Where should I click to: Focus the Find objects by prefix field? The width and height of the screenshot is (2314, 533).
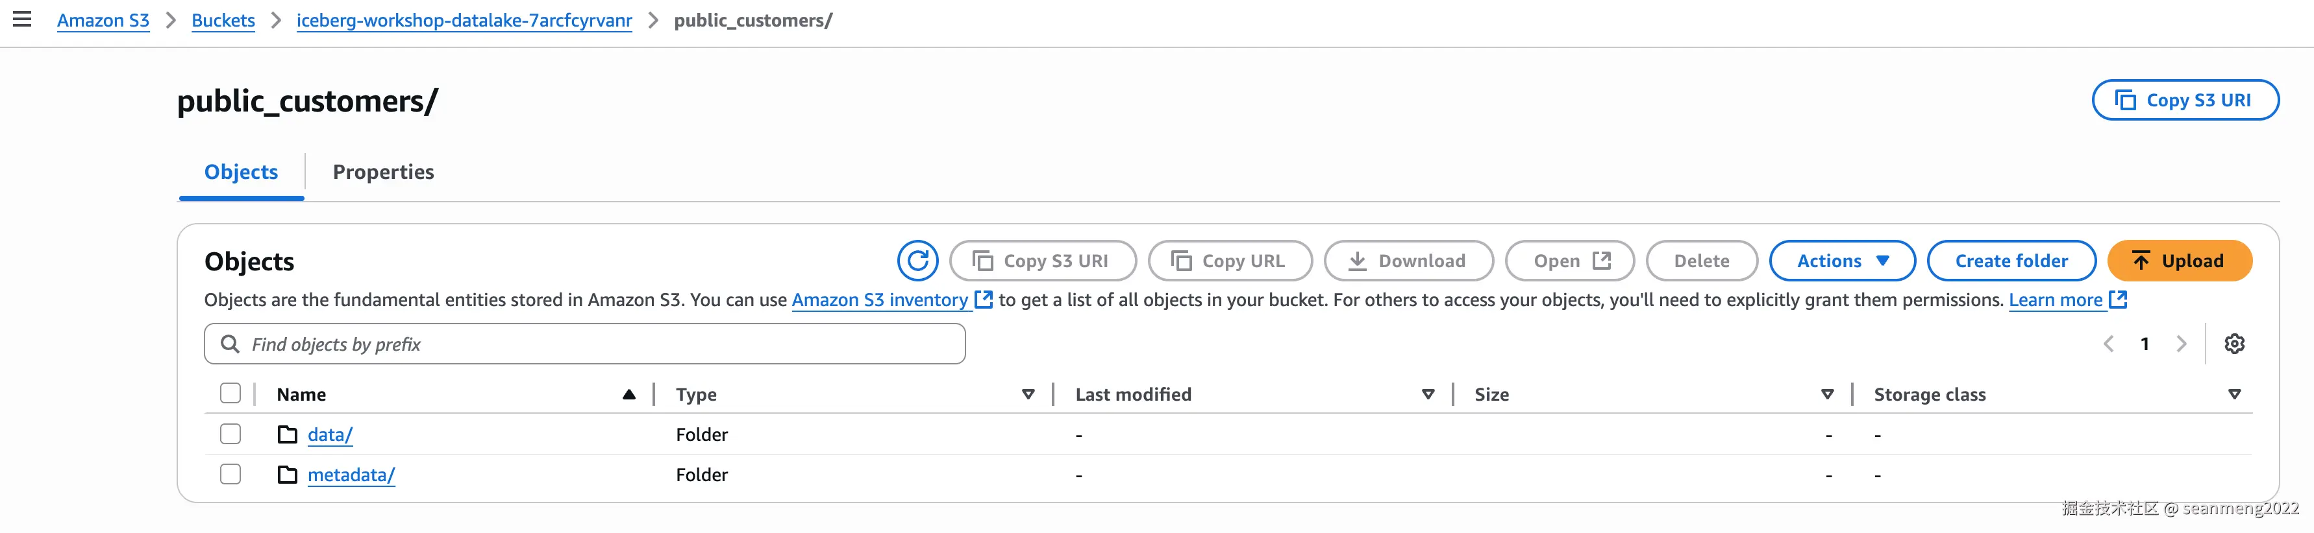click(602, 344)
